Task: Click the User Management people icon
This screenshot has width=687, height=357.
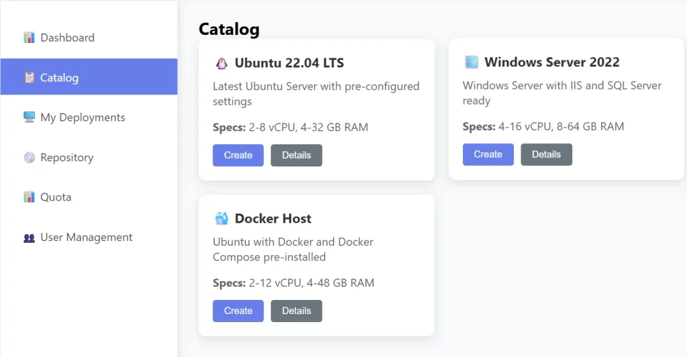Action: pos(29,238)
